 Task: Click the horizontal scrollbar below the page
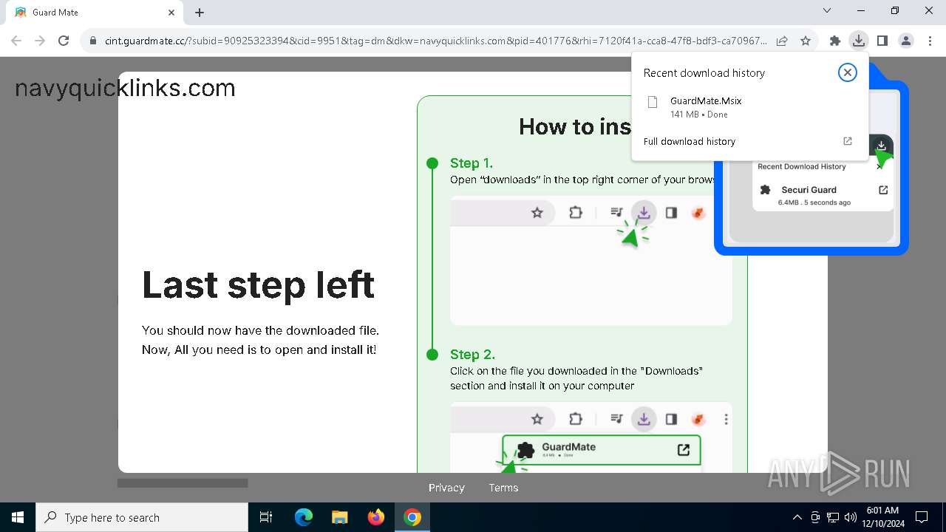[x=183, y=483]
